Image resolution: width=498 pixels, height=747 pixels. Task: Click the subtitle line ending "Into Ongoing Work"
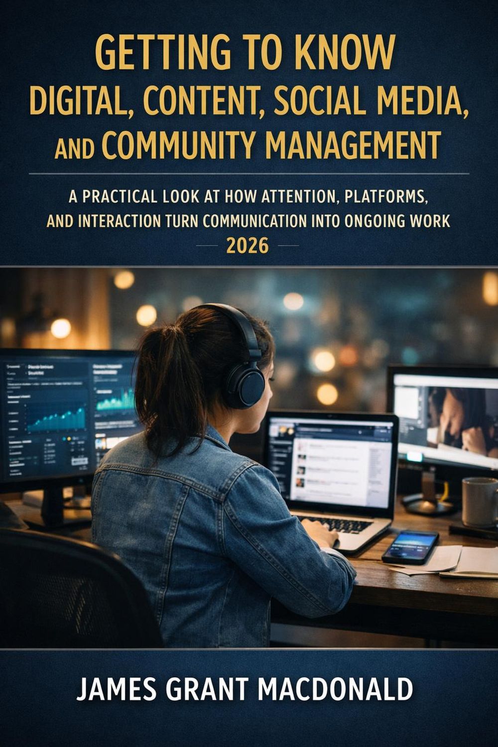click(x=249, y=221)
